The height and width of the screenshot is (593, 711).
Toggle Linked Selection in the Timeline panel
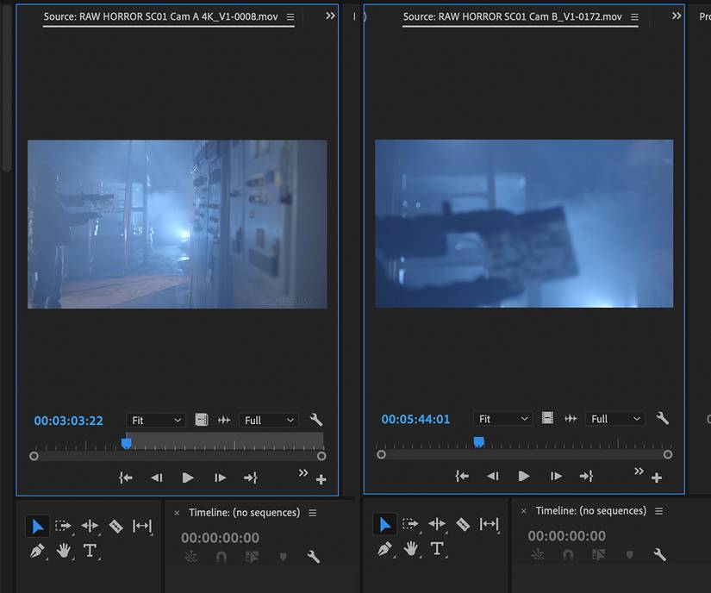190,557
